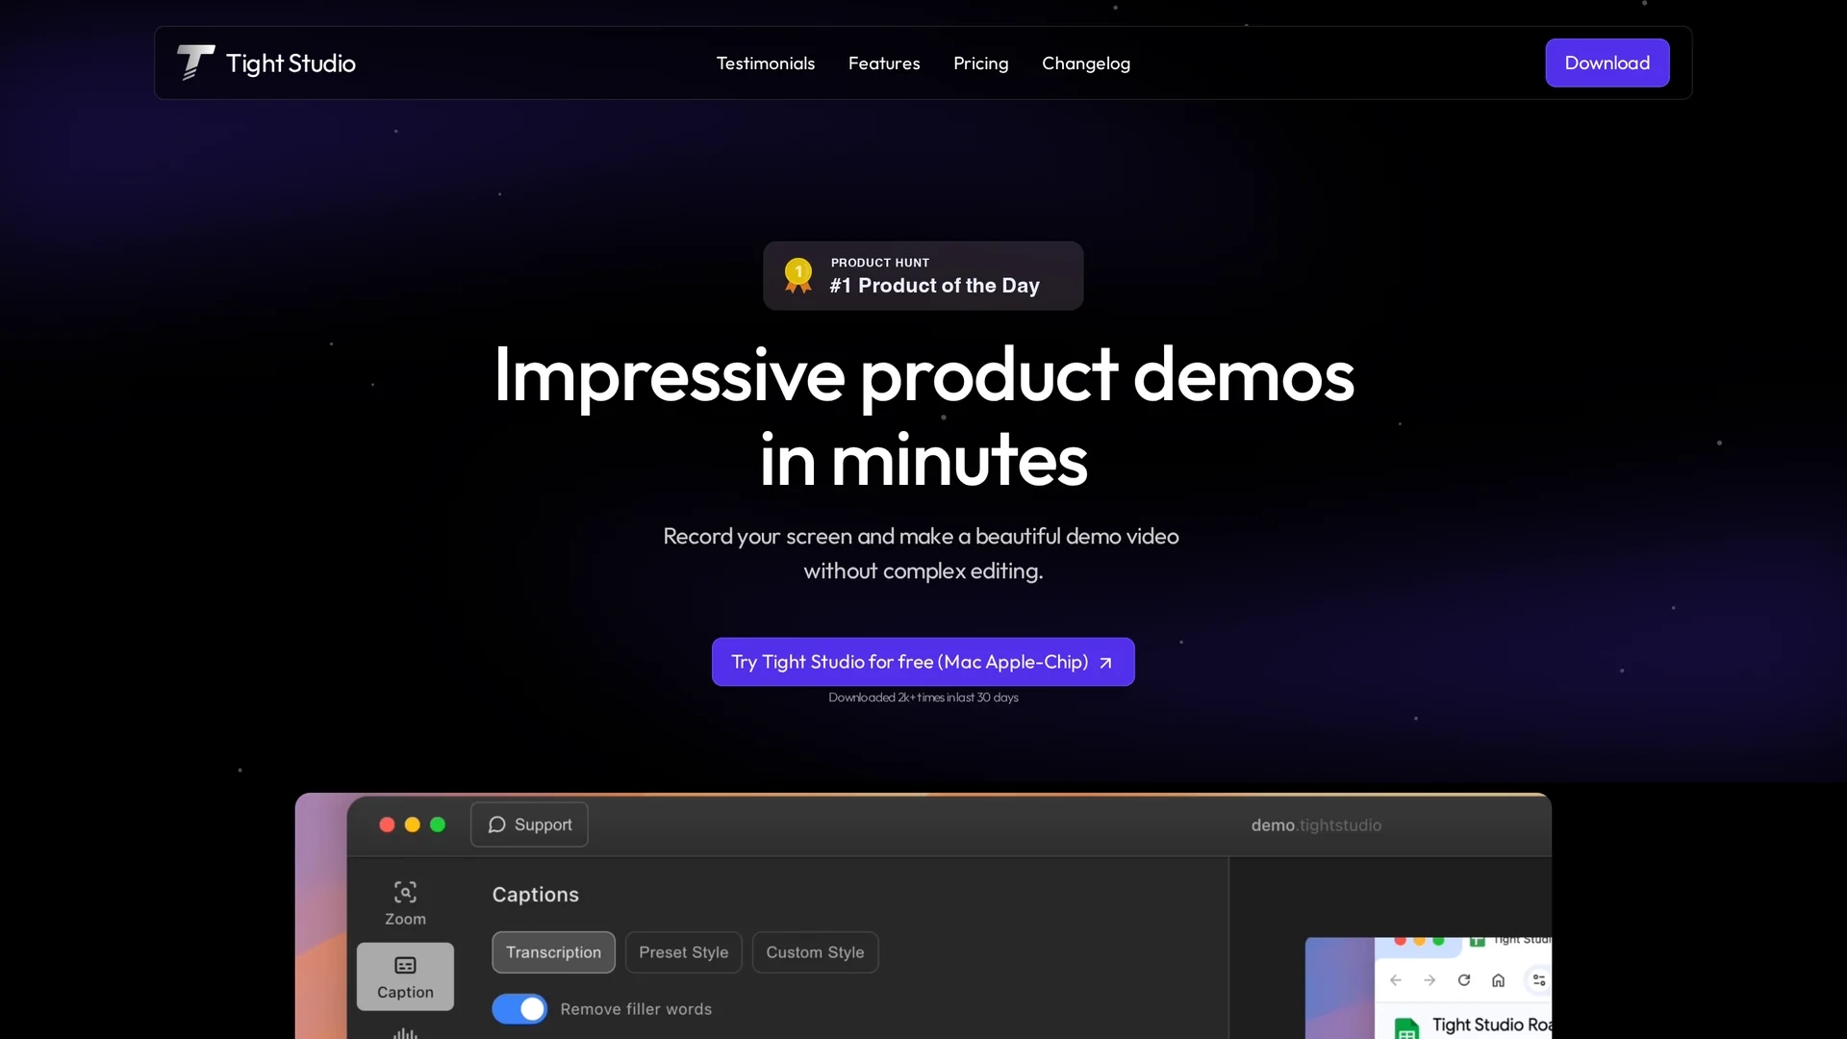Screen dimensions: 1847x1039
Task: Click the 'Impressive product demos' headline
Action: point(923,375)
